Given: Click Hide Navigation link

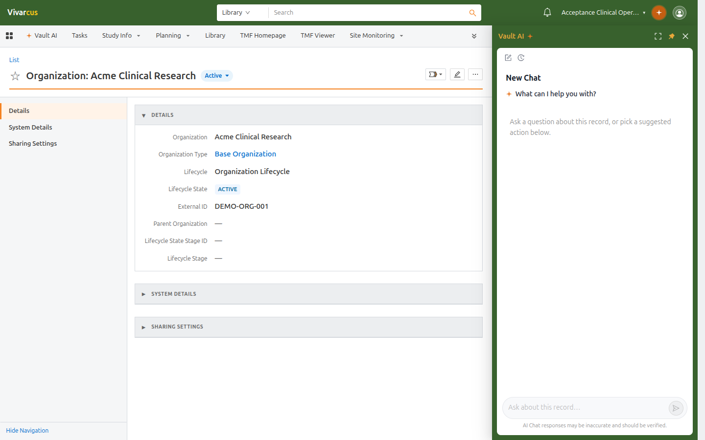Looking at the screenshot, I should point(27,431).
